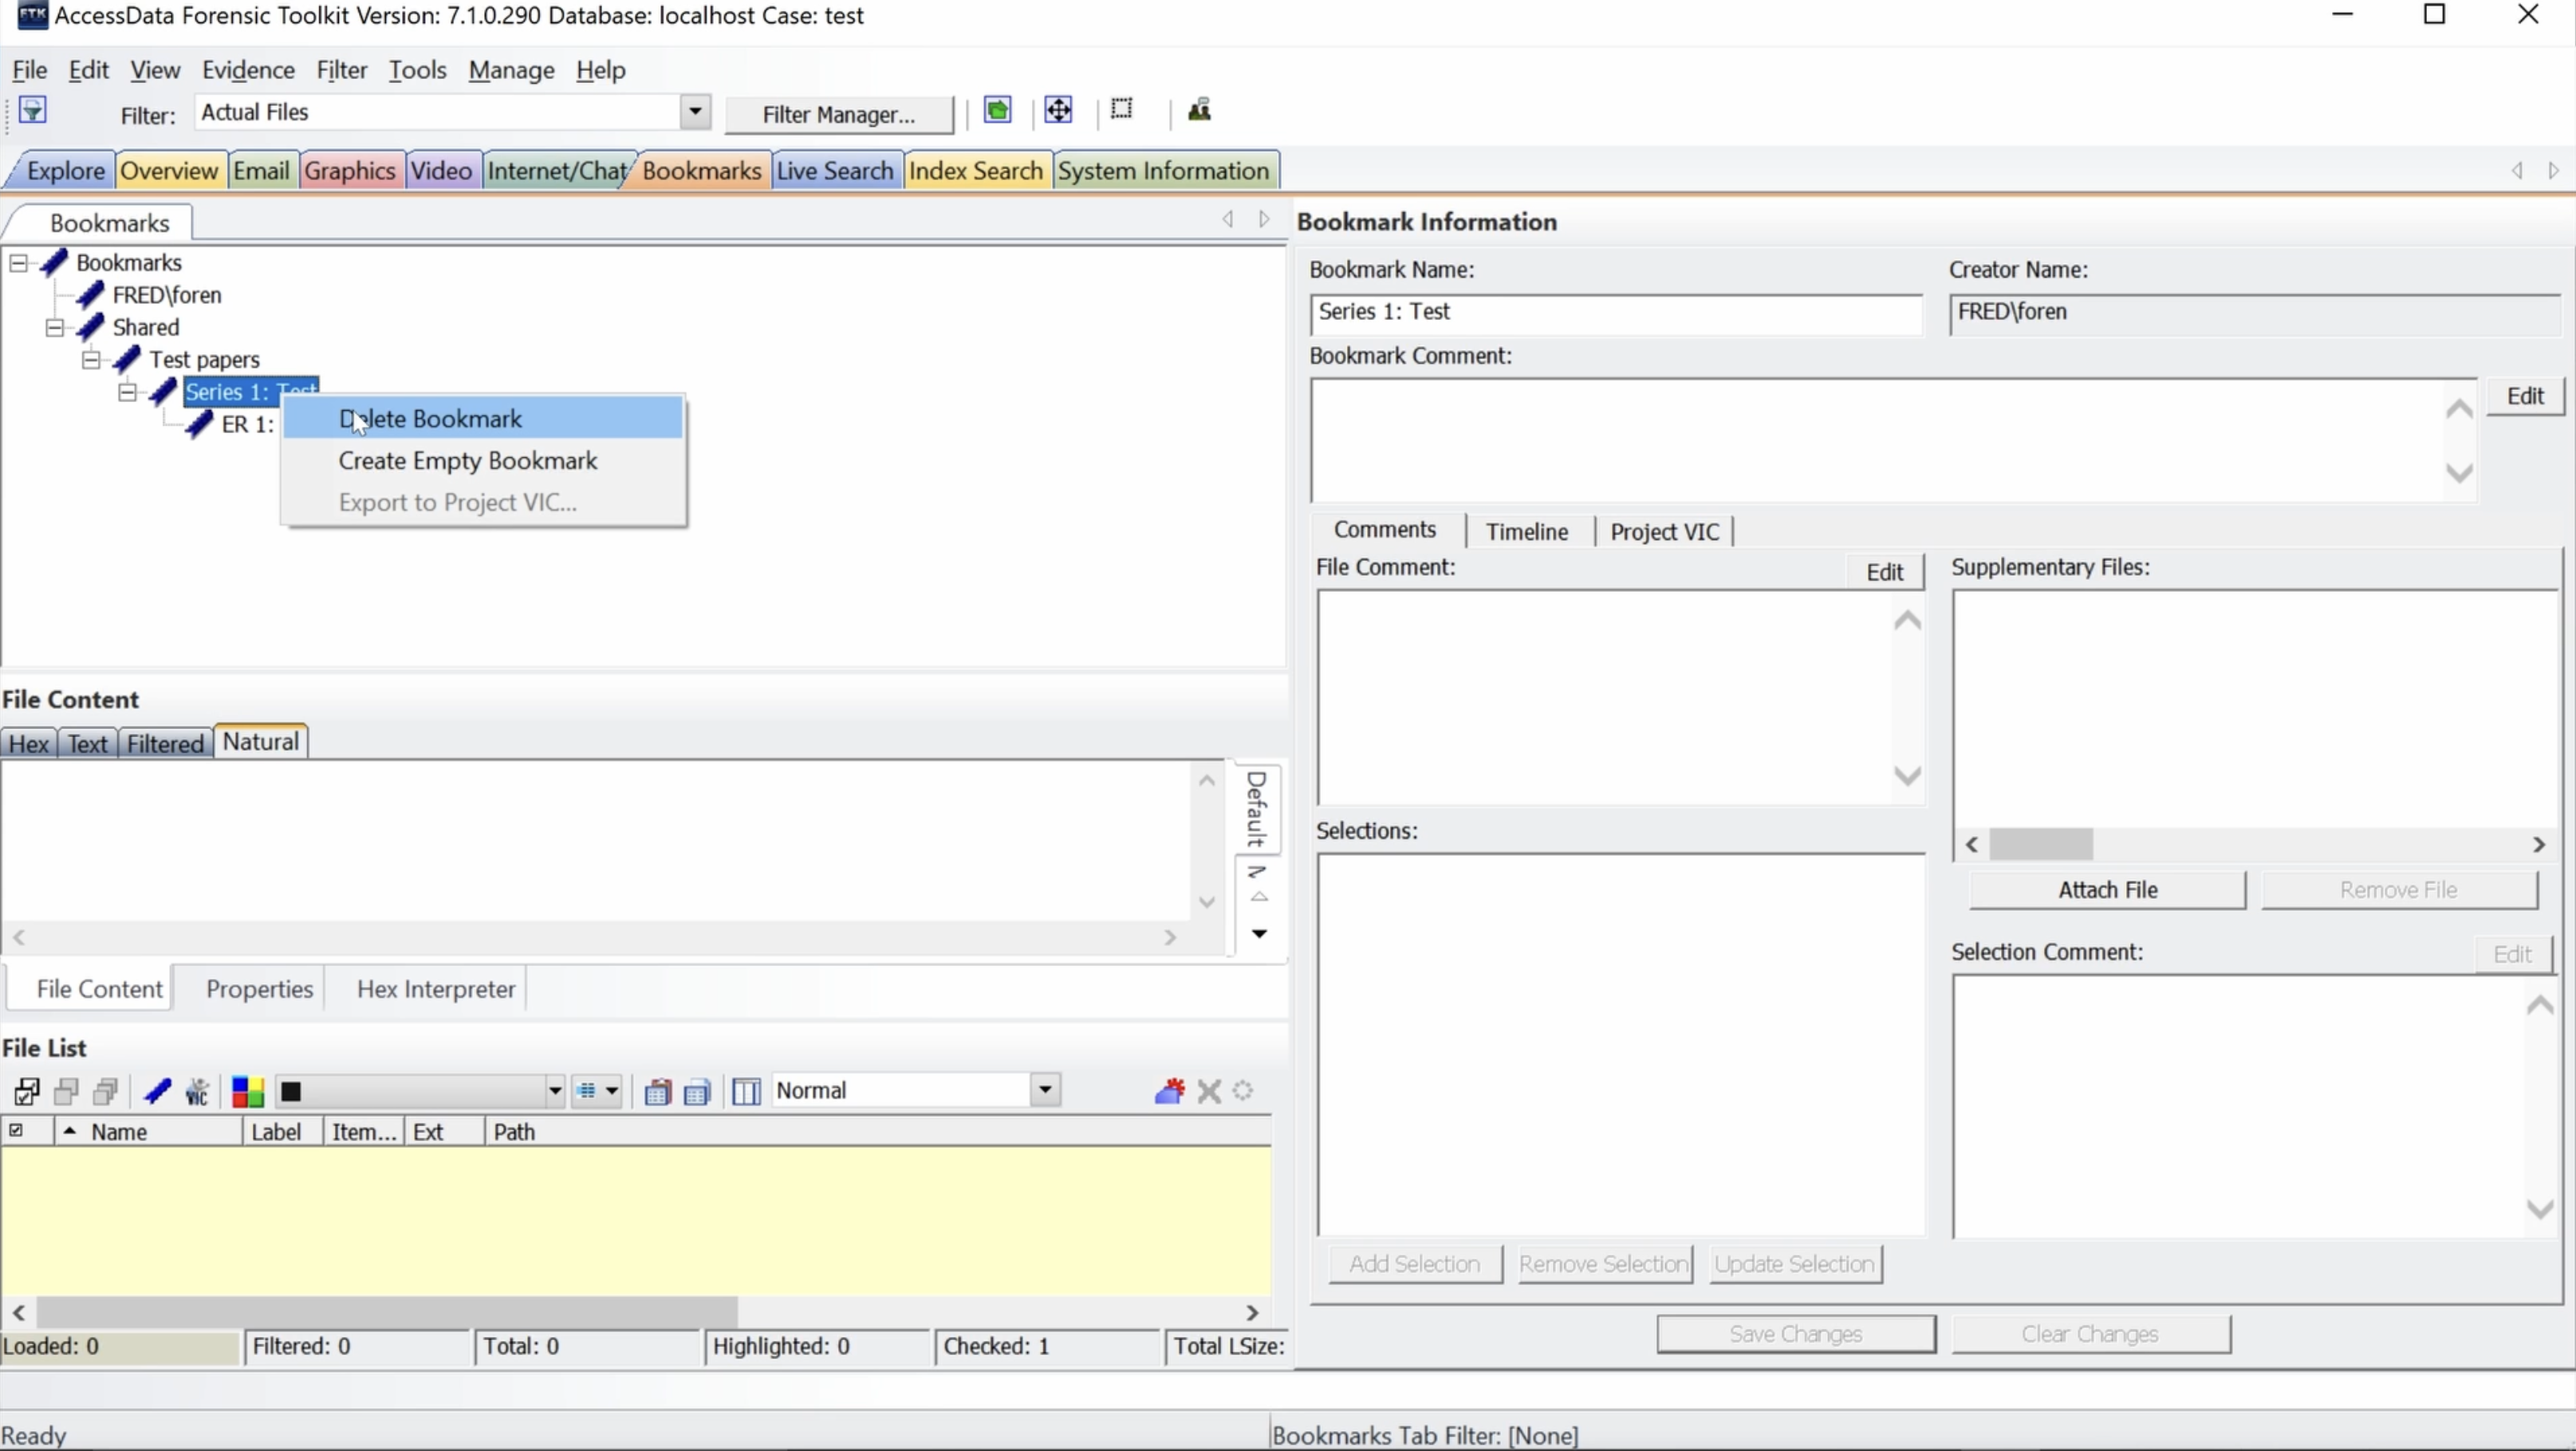Click the Filter Manager button
This screenshot has width=2576, height=1451.
[839, 115]
